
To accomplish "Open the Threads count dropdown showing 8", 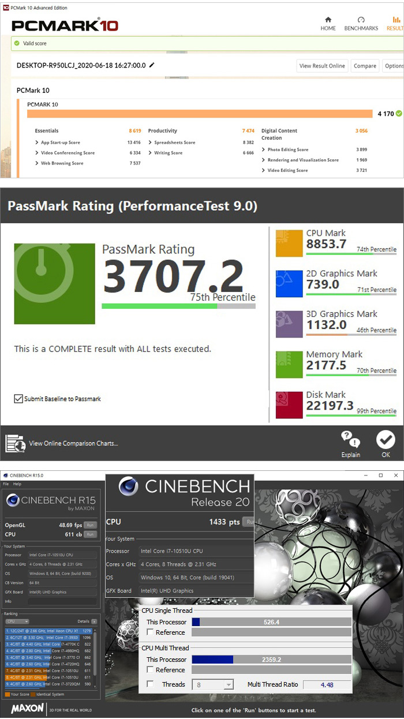I will 213,684.
